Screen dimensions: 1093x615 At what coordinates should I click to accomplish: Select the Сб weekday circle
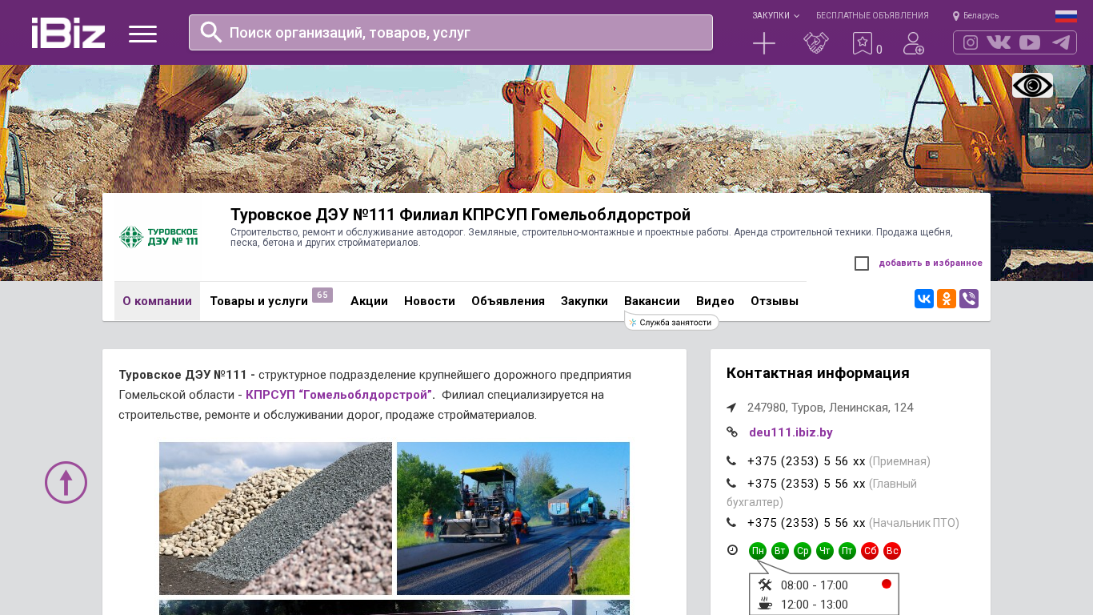pyautogui.click(x=870, y=551)
